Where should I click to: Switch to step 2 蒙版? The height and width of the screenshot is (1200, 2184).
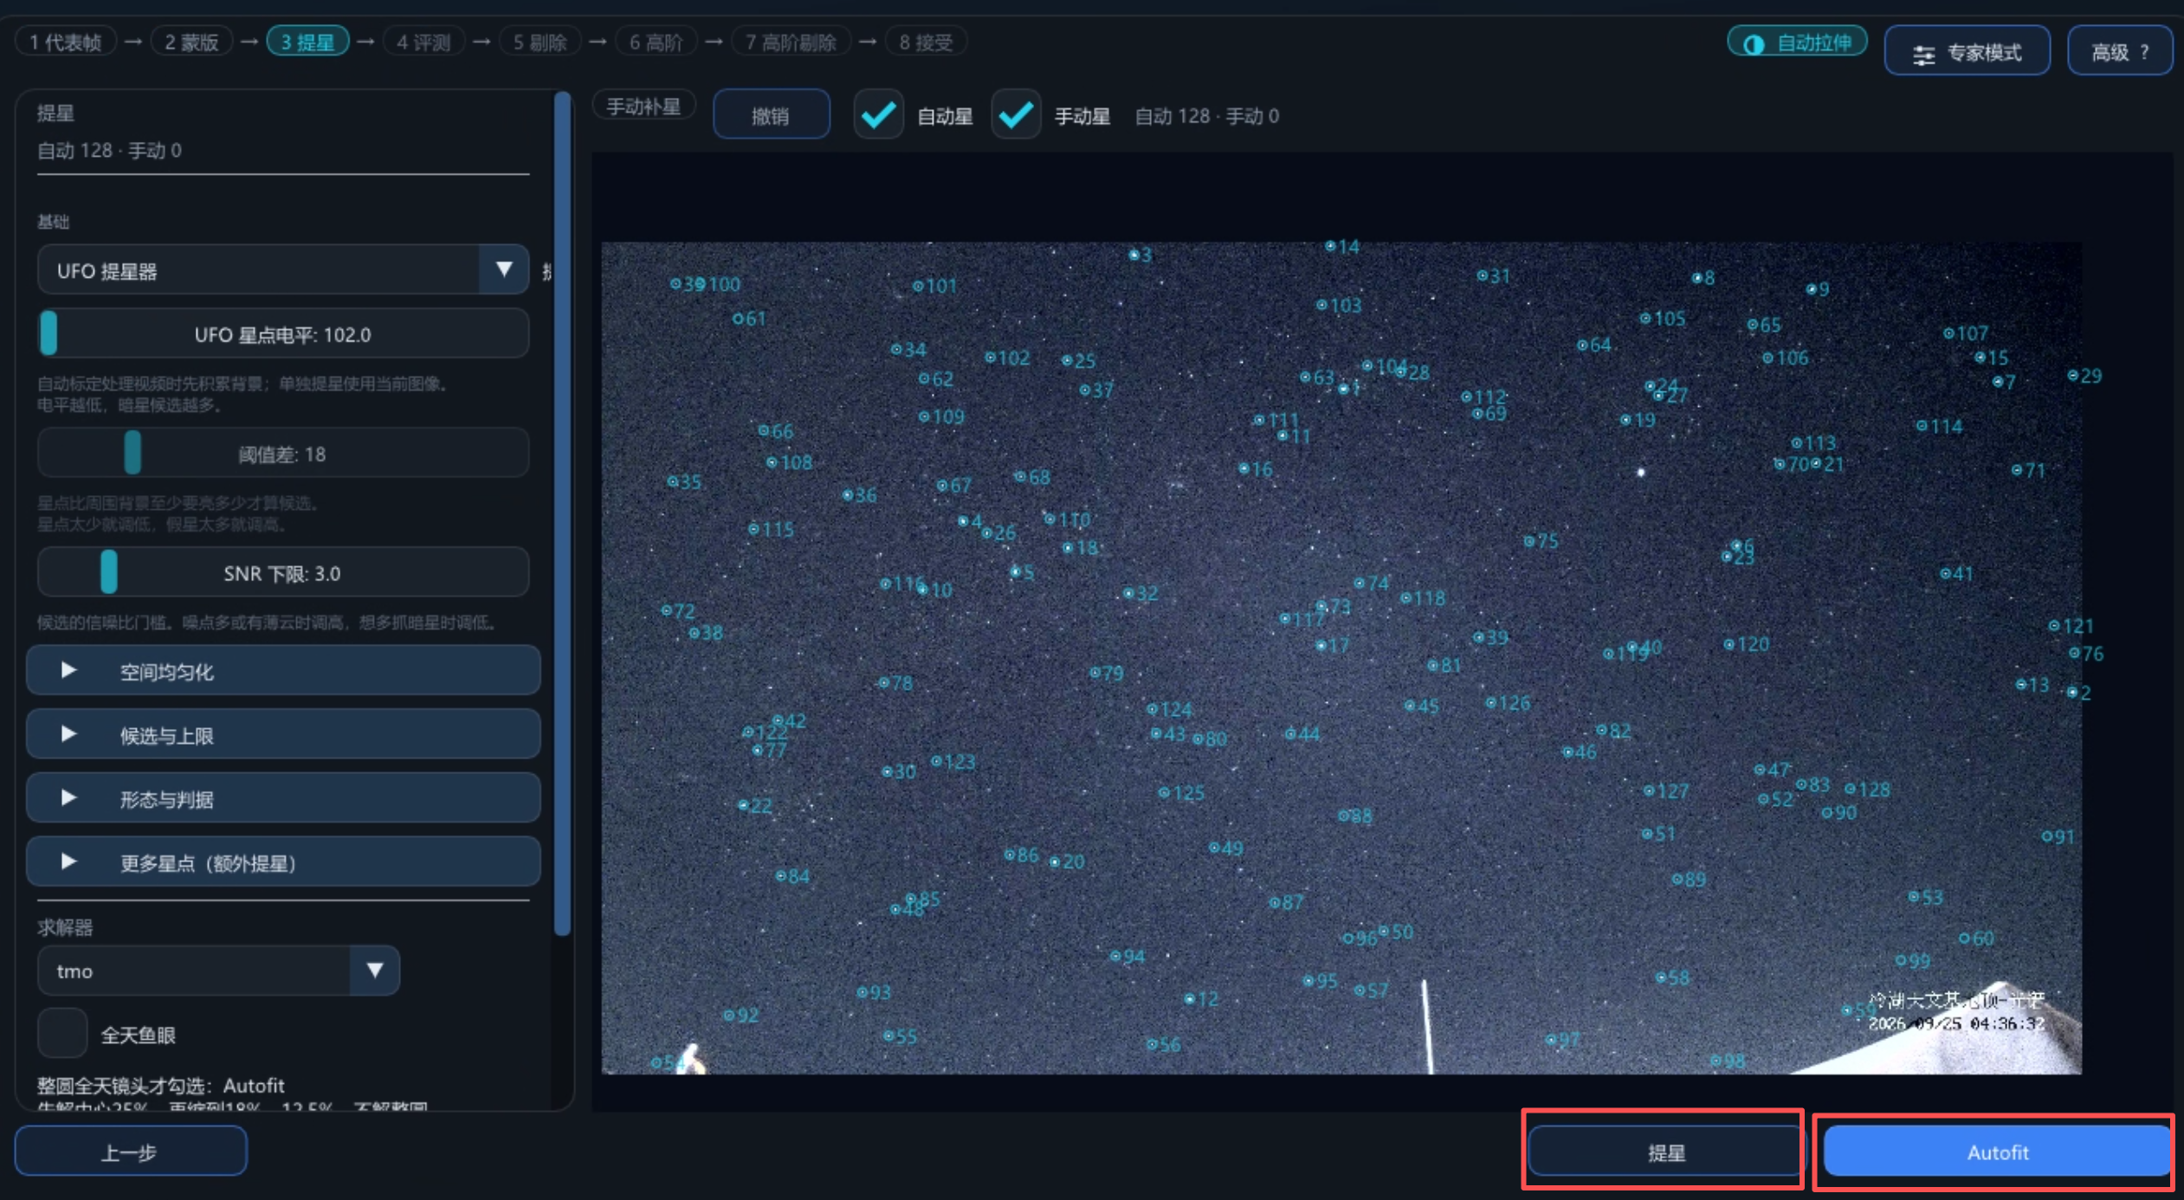[x=191, y=42]
